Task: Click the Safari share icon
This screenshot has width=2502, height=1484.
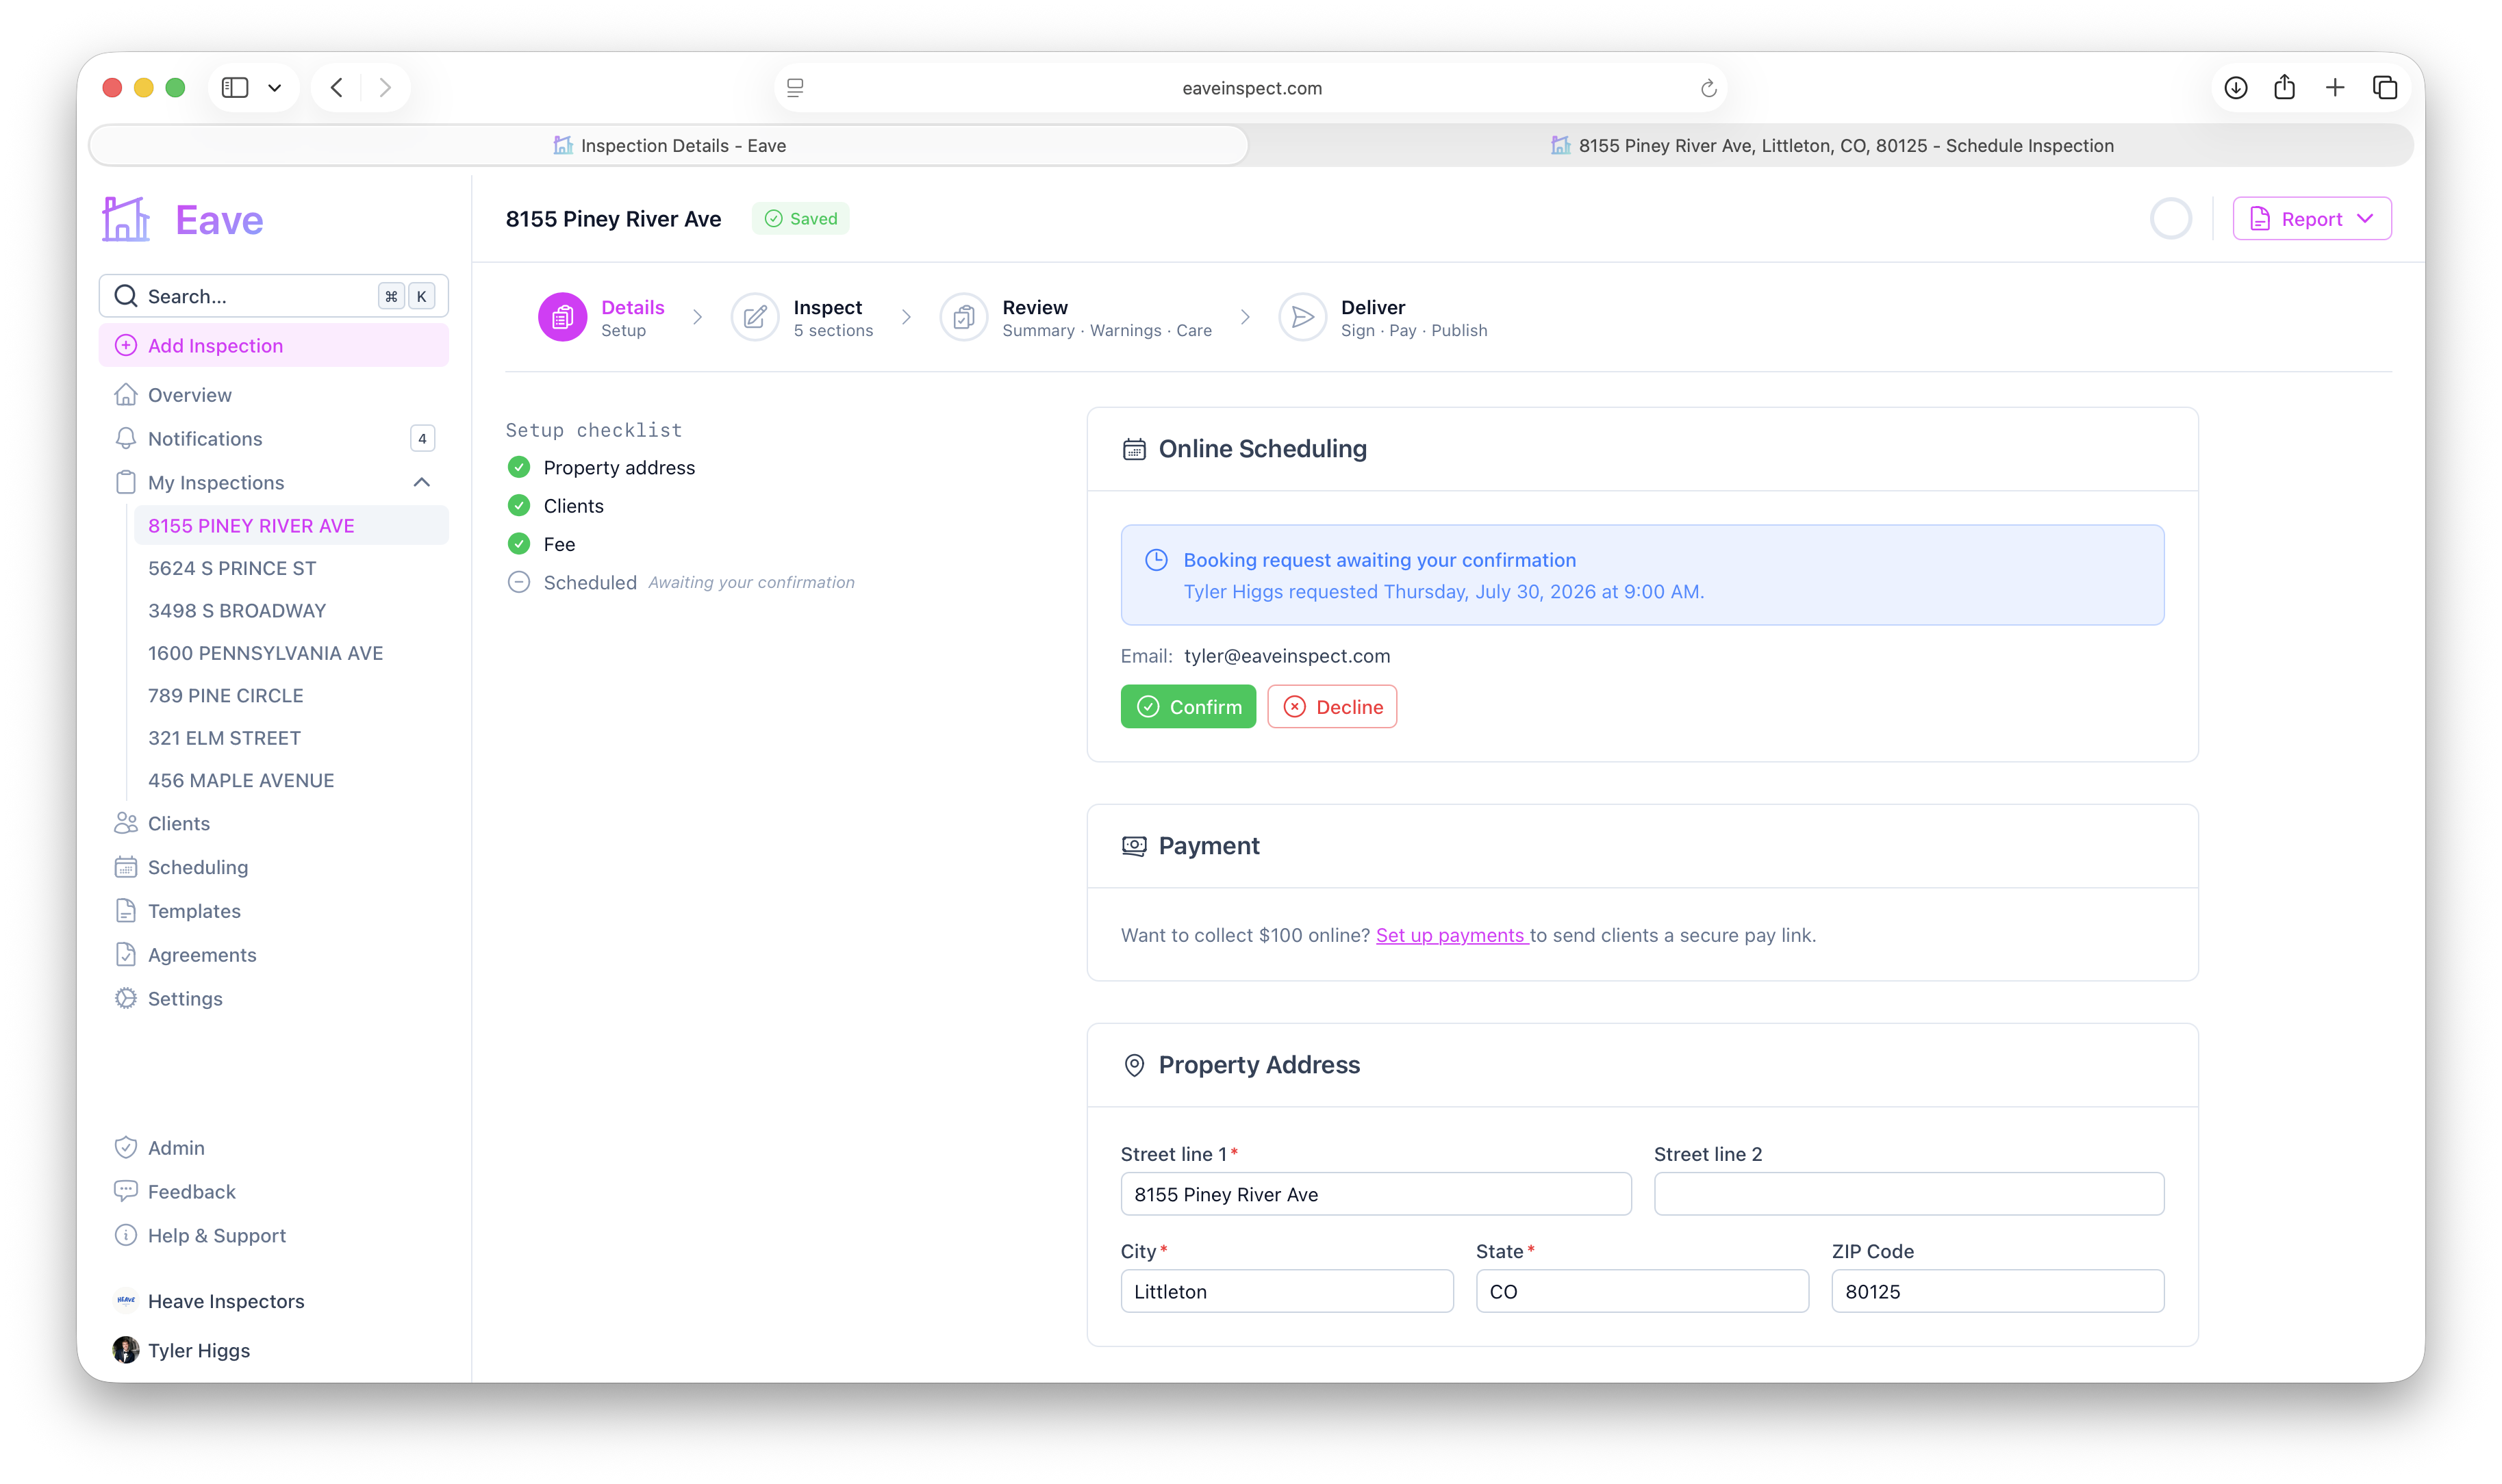Action: pyautogui.click(x=2284, y=88)
